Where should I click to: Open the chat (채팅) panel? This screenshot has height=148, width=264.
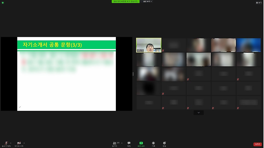click(x=129, y=144)
